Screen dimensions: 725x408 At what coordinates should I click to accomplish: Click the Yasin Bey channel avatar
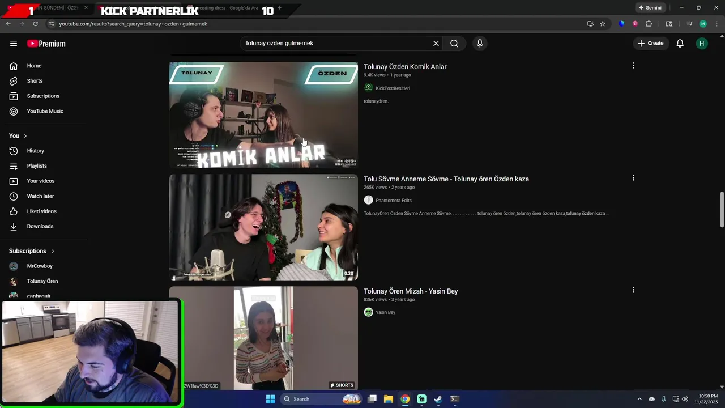pyautogui.click(x=368, y=312)
